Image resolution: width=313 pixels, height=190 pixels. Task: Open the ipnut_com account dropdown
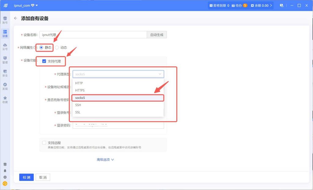[26, 5]
